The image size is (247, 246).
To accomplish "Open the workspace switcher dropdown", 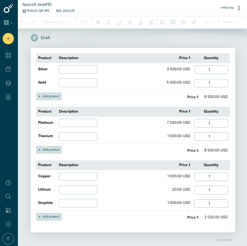I will point(8,23).
